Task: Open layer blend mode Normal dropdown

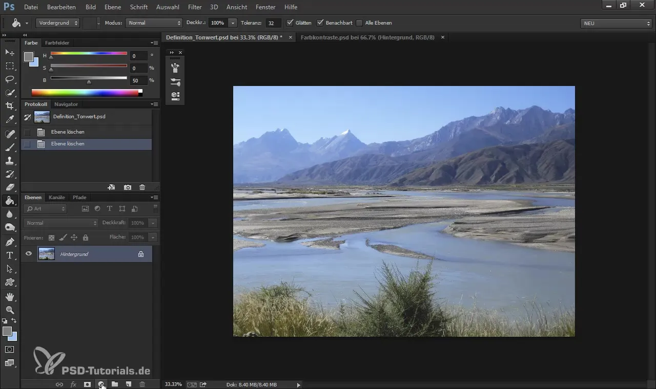Action: [61, 223]
